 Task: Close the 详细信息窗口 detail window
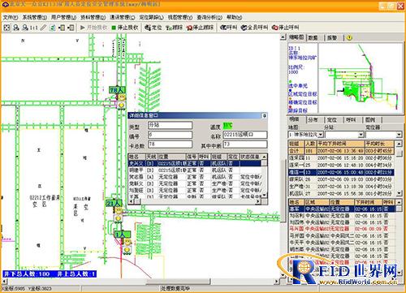point(264,116)
